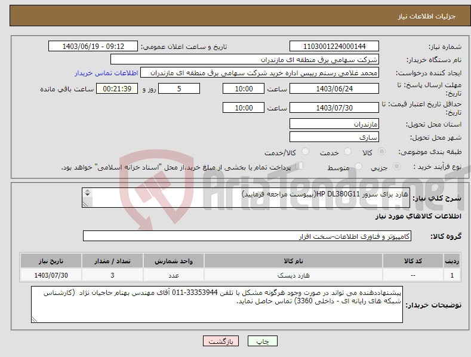This screenshot has width=471, height=357.
Task: Select the کالا radio button
Action: click(x=381, y=152)
